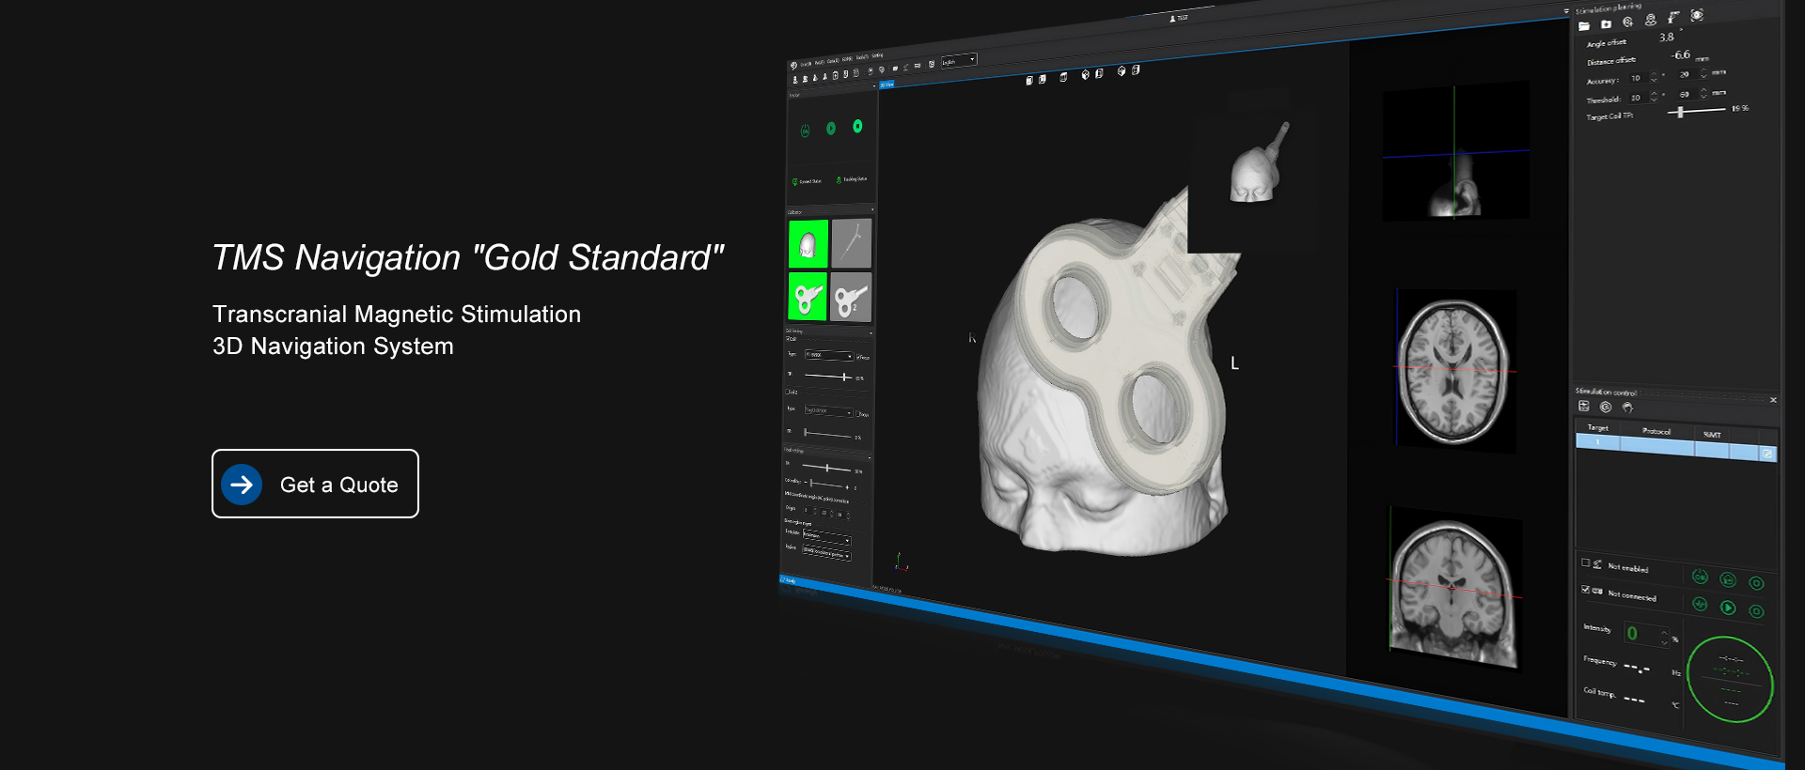Select the pointer probe calibrator tile
Image resolution: width=1805 pixels, height=770 pixels.
click(x=852, y=243)
